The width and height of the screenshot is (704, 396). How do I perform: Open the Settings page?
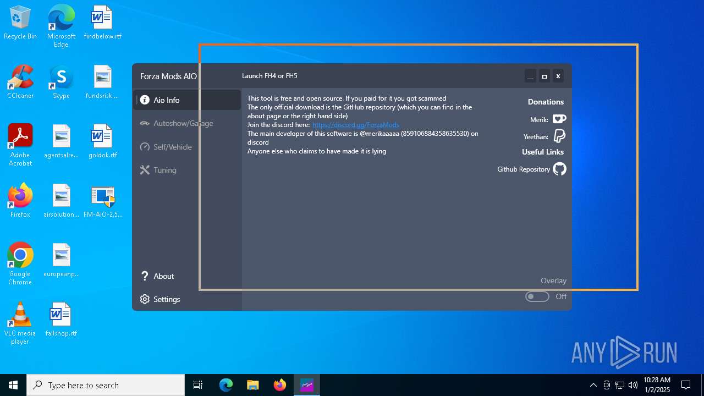187,299
